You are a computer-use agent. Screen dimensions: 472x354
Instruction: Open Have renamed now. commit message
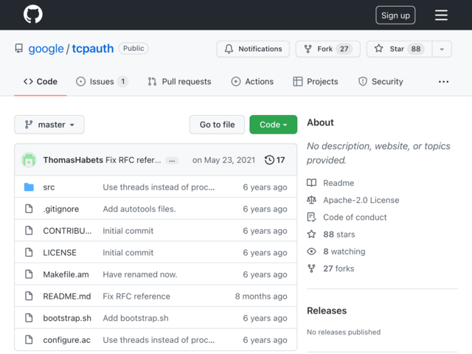click(x=140, y=274)
